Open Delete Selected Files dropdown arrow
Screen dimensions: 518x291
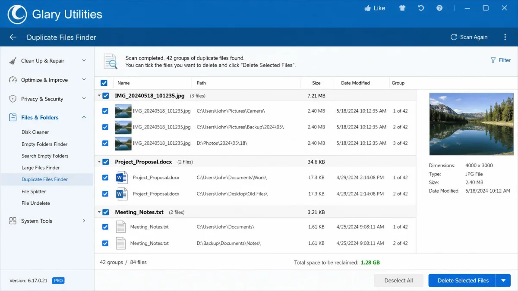tap(503, 281)
